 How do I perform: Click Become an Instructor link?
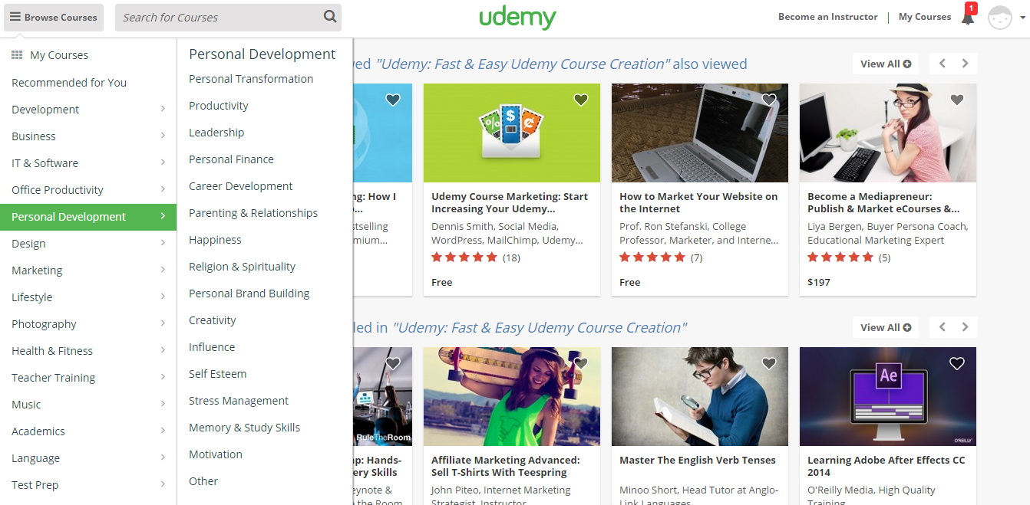pyautogui.click(x=827, y=17)
